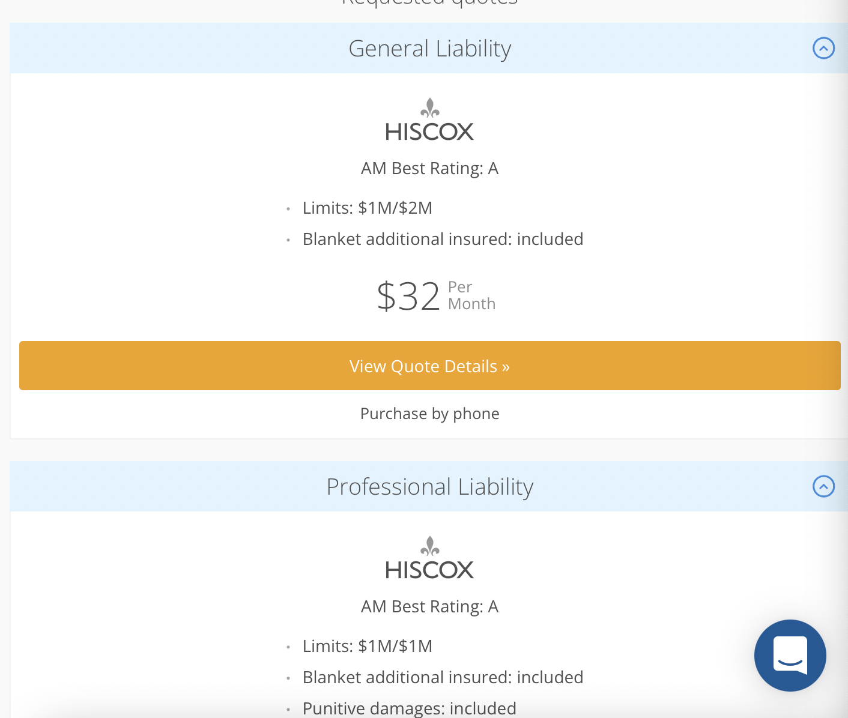This screenshot has width=848, height=718.
Task: Click the Punitive damages: included line
Action: [x=410, y=708]
